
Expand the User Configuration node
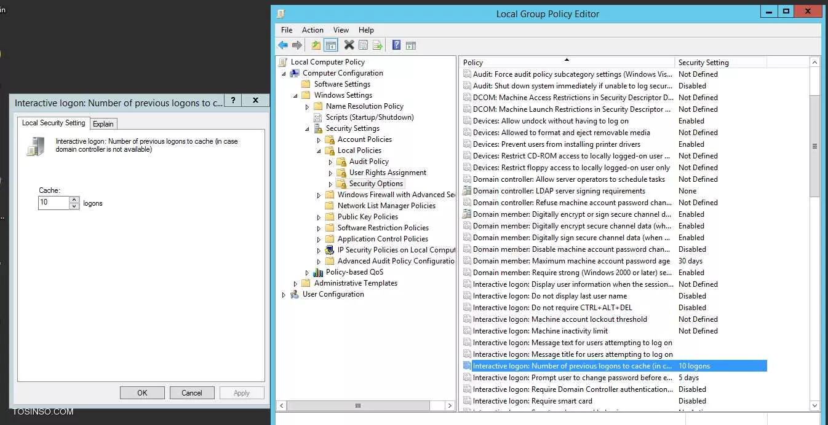[284, 295]
